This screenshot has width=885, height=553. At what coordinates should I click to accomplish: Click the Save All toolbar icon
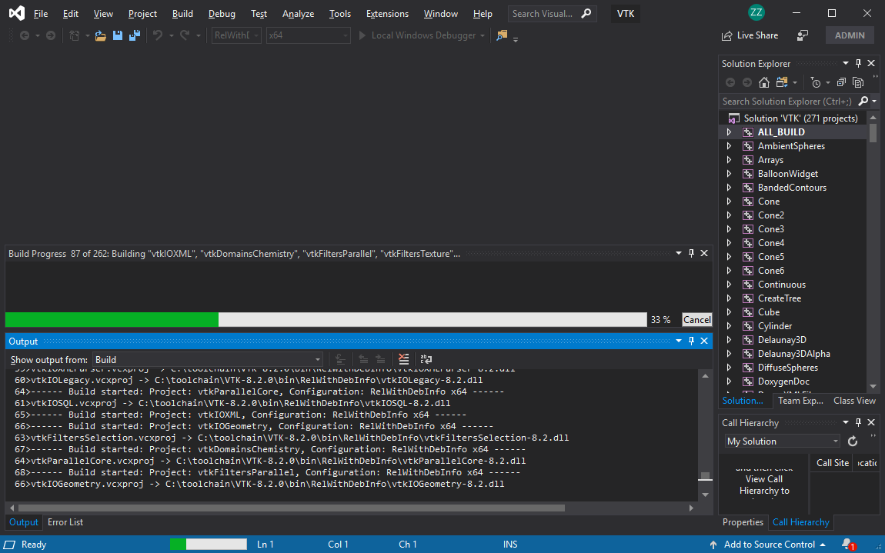tap(135, 35)
